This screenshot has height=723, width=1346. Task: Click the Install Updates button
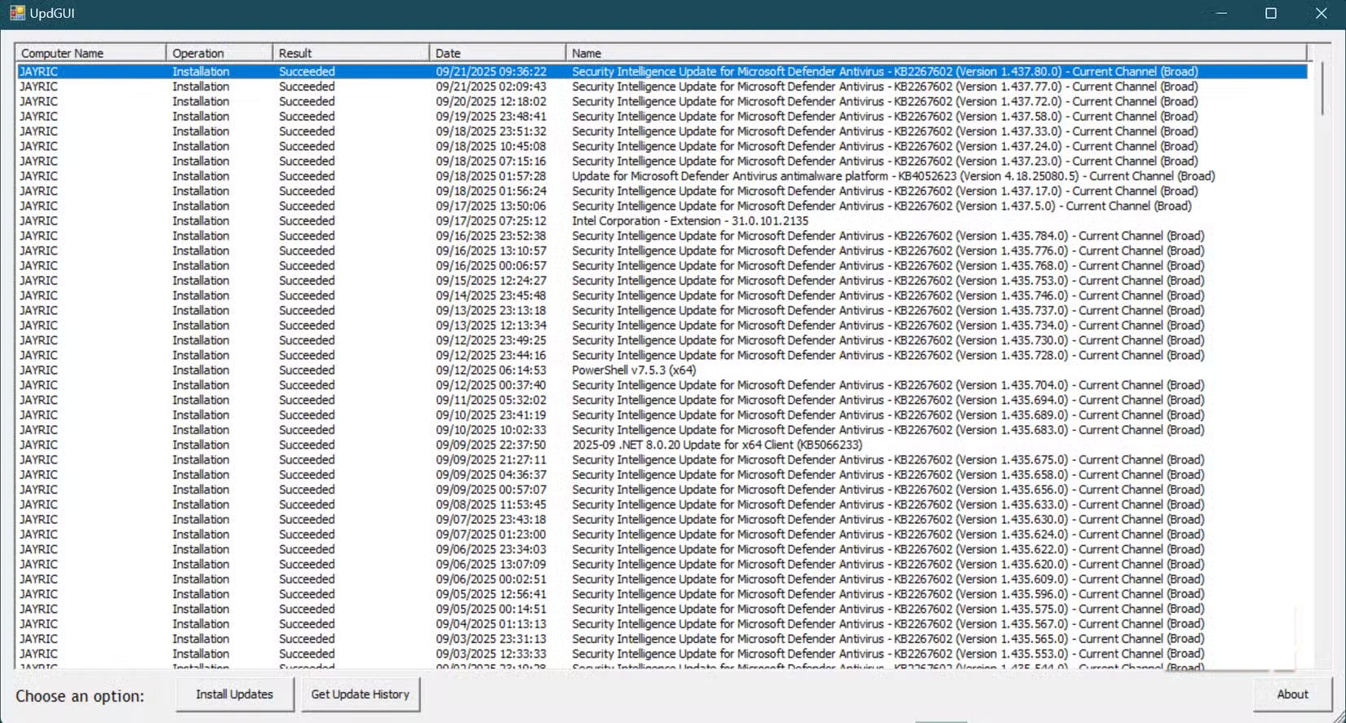pos(235,694)
